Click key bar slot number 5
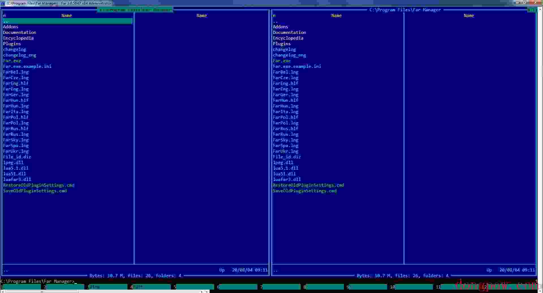Screen dimensions: 543x293 tap(195, 287)
